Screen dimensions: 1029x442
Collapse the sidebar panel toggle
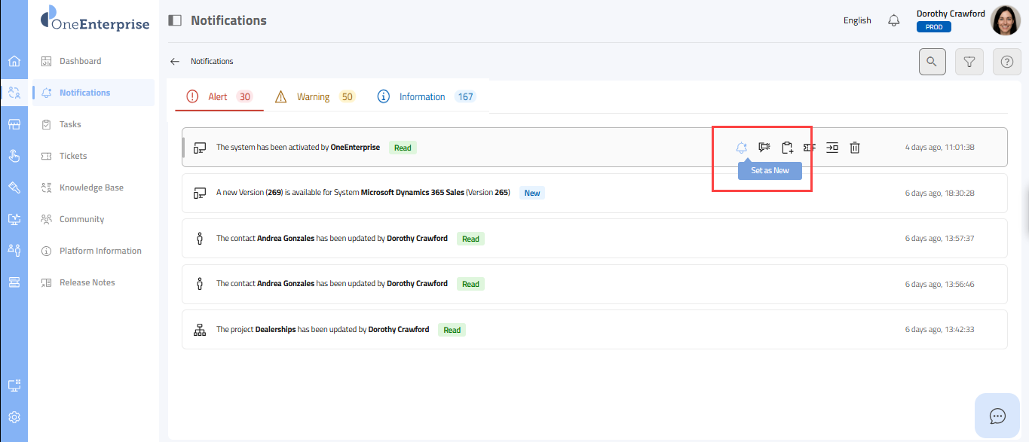pos(175,21)
